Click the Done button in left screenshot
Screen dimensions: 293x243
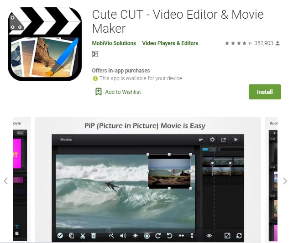[20, 133]
